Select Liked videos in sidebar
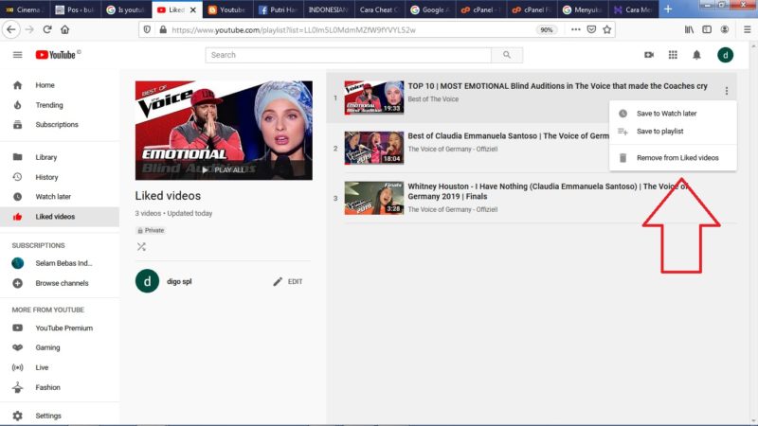 (x=60, y=217)
